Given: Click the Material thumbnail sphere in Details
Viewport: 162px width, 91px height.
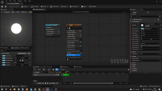Looking at the screenshot, I should pos(142,25).
